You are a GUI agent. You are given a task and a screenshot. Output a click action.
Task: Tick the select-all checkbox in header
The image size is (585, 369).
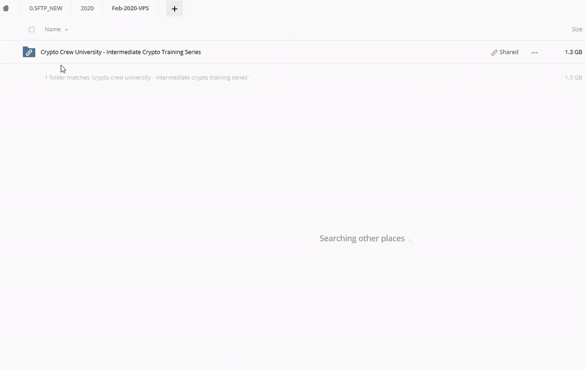point(32,30)
